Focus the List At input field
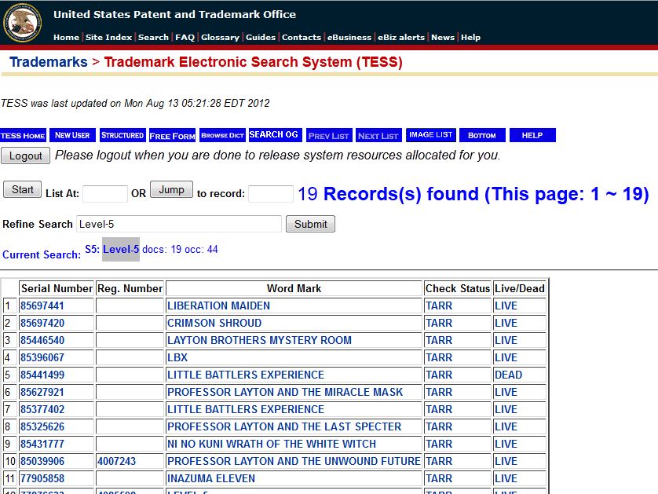The height and width of the screenshot is (494, 658). (105, 194)
